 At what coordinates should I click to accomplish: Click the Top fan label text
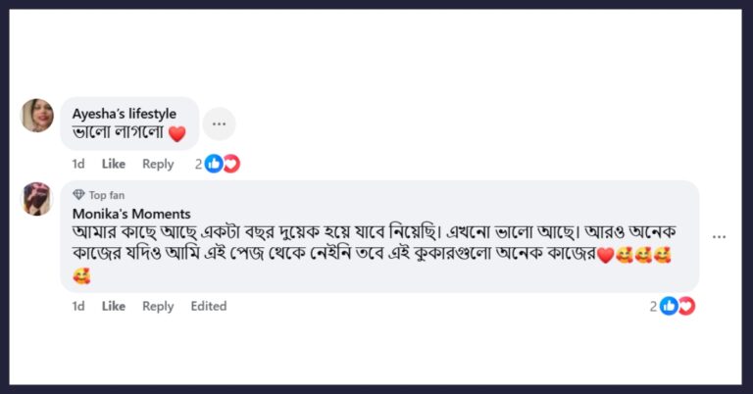pyautogui.click(x=107, y=195)
